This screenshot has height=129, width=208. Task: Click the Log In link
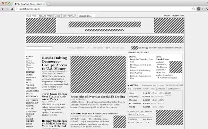click(x=167, y=16)
